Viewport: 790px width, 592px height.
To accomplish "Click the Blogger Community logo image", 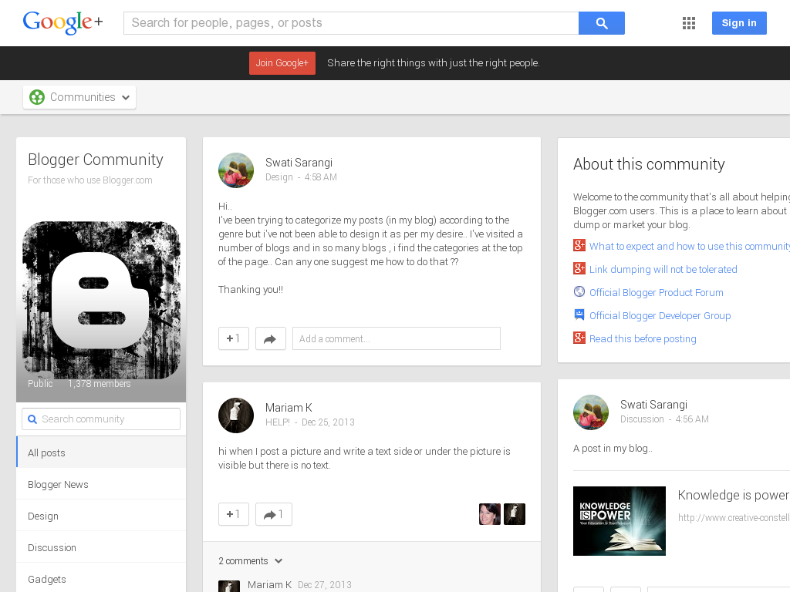I will [x=101, y=300].
